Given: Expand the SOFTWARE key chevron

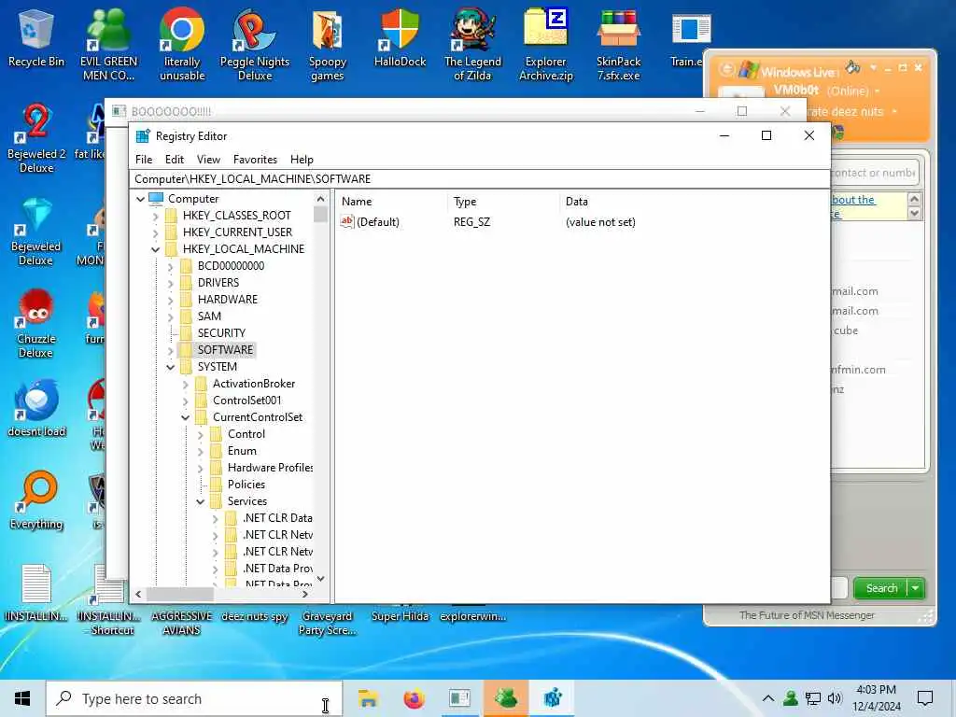Looking at the screenshot, I should [x=171, y=351].
